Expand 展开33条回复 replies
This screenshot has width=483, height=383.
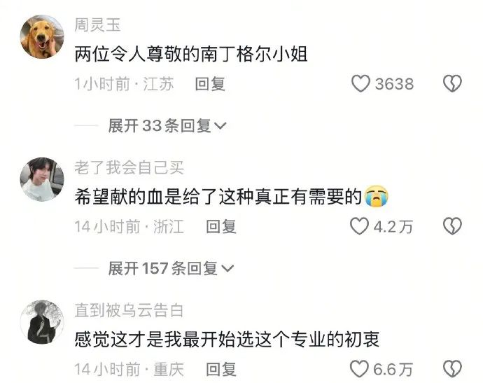[x=167, y=126]
